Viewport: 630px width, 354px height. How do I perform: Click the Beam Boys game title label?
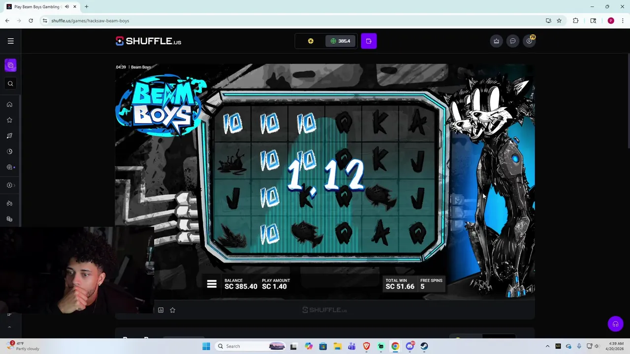pyautogui.click(x=141, y=67)
